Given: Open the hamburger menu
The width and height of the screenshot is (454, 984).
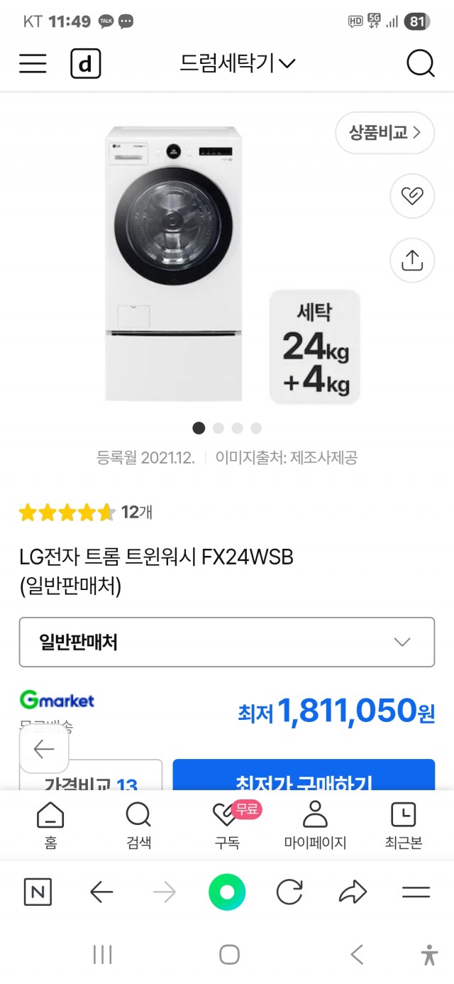Looking at the screenshot, I should 33,64.
